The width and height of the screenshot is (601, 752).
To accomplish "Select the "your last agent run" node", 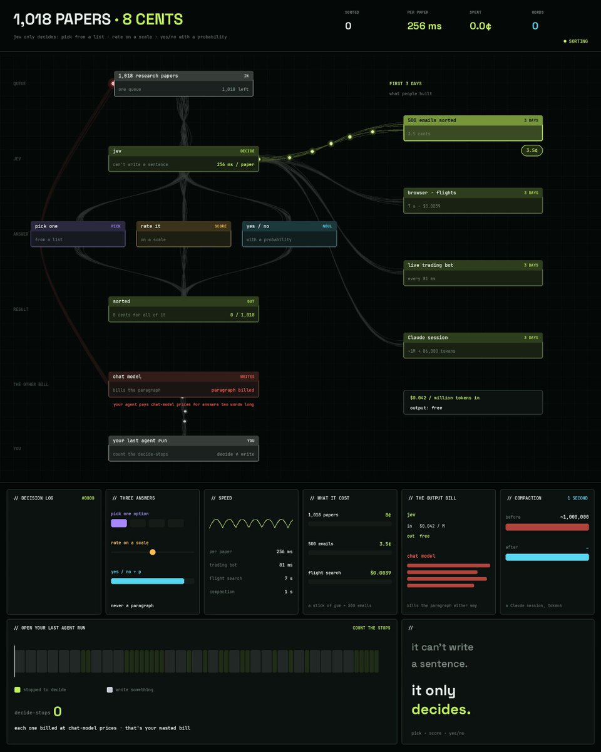I will 183,449.
